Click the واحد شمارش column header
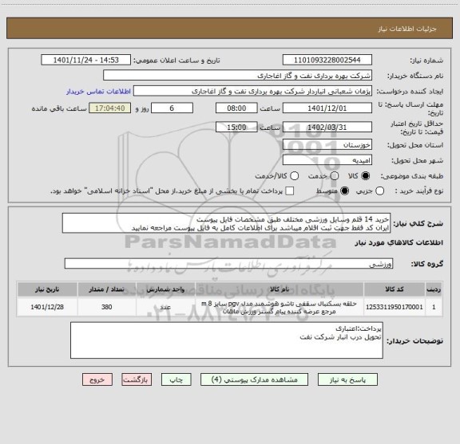 165,289
